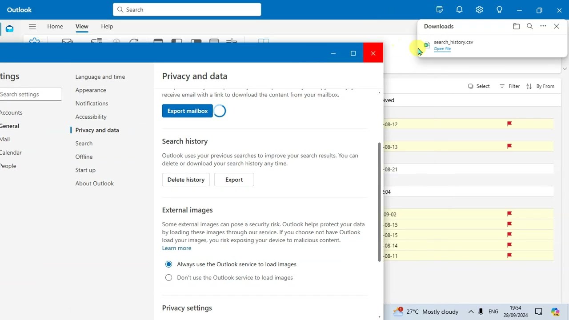This screenshot has height=320, width=569.
Task: Click the flag on the 08-12 message
Action: pos(509,124)
